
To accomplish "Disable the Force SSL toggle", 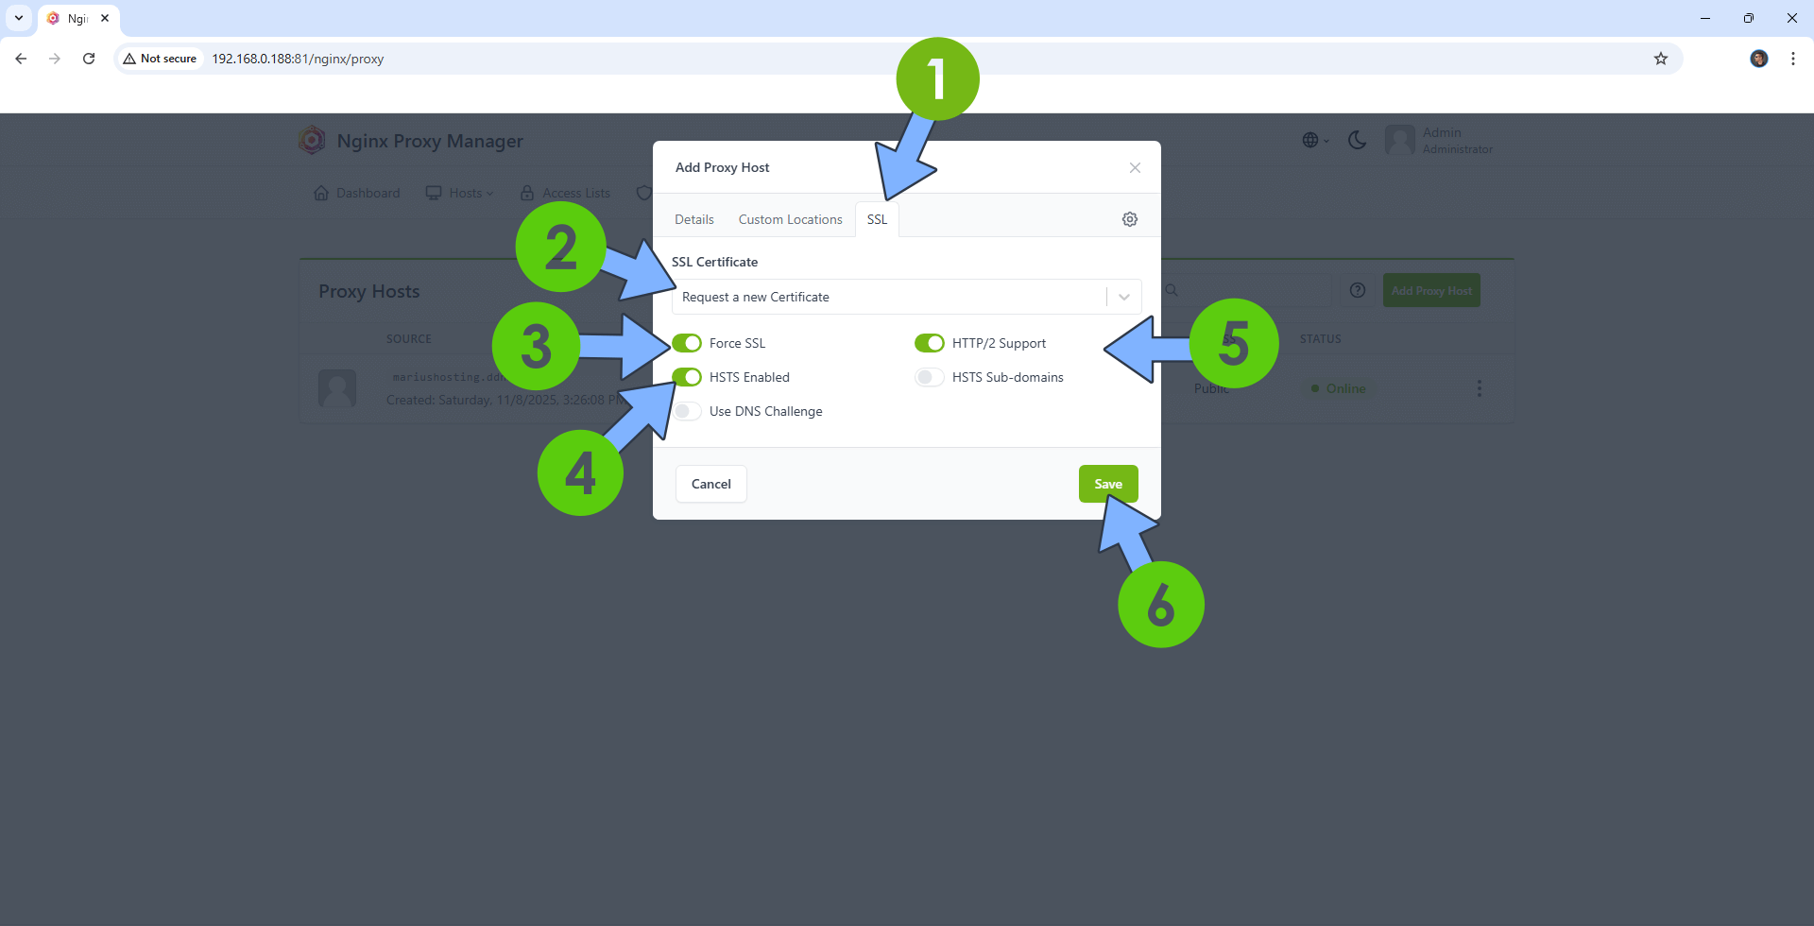I will coord(688,343).
